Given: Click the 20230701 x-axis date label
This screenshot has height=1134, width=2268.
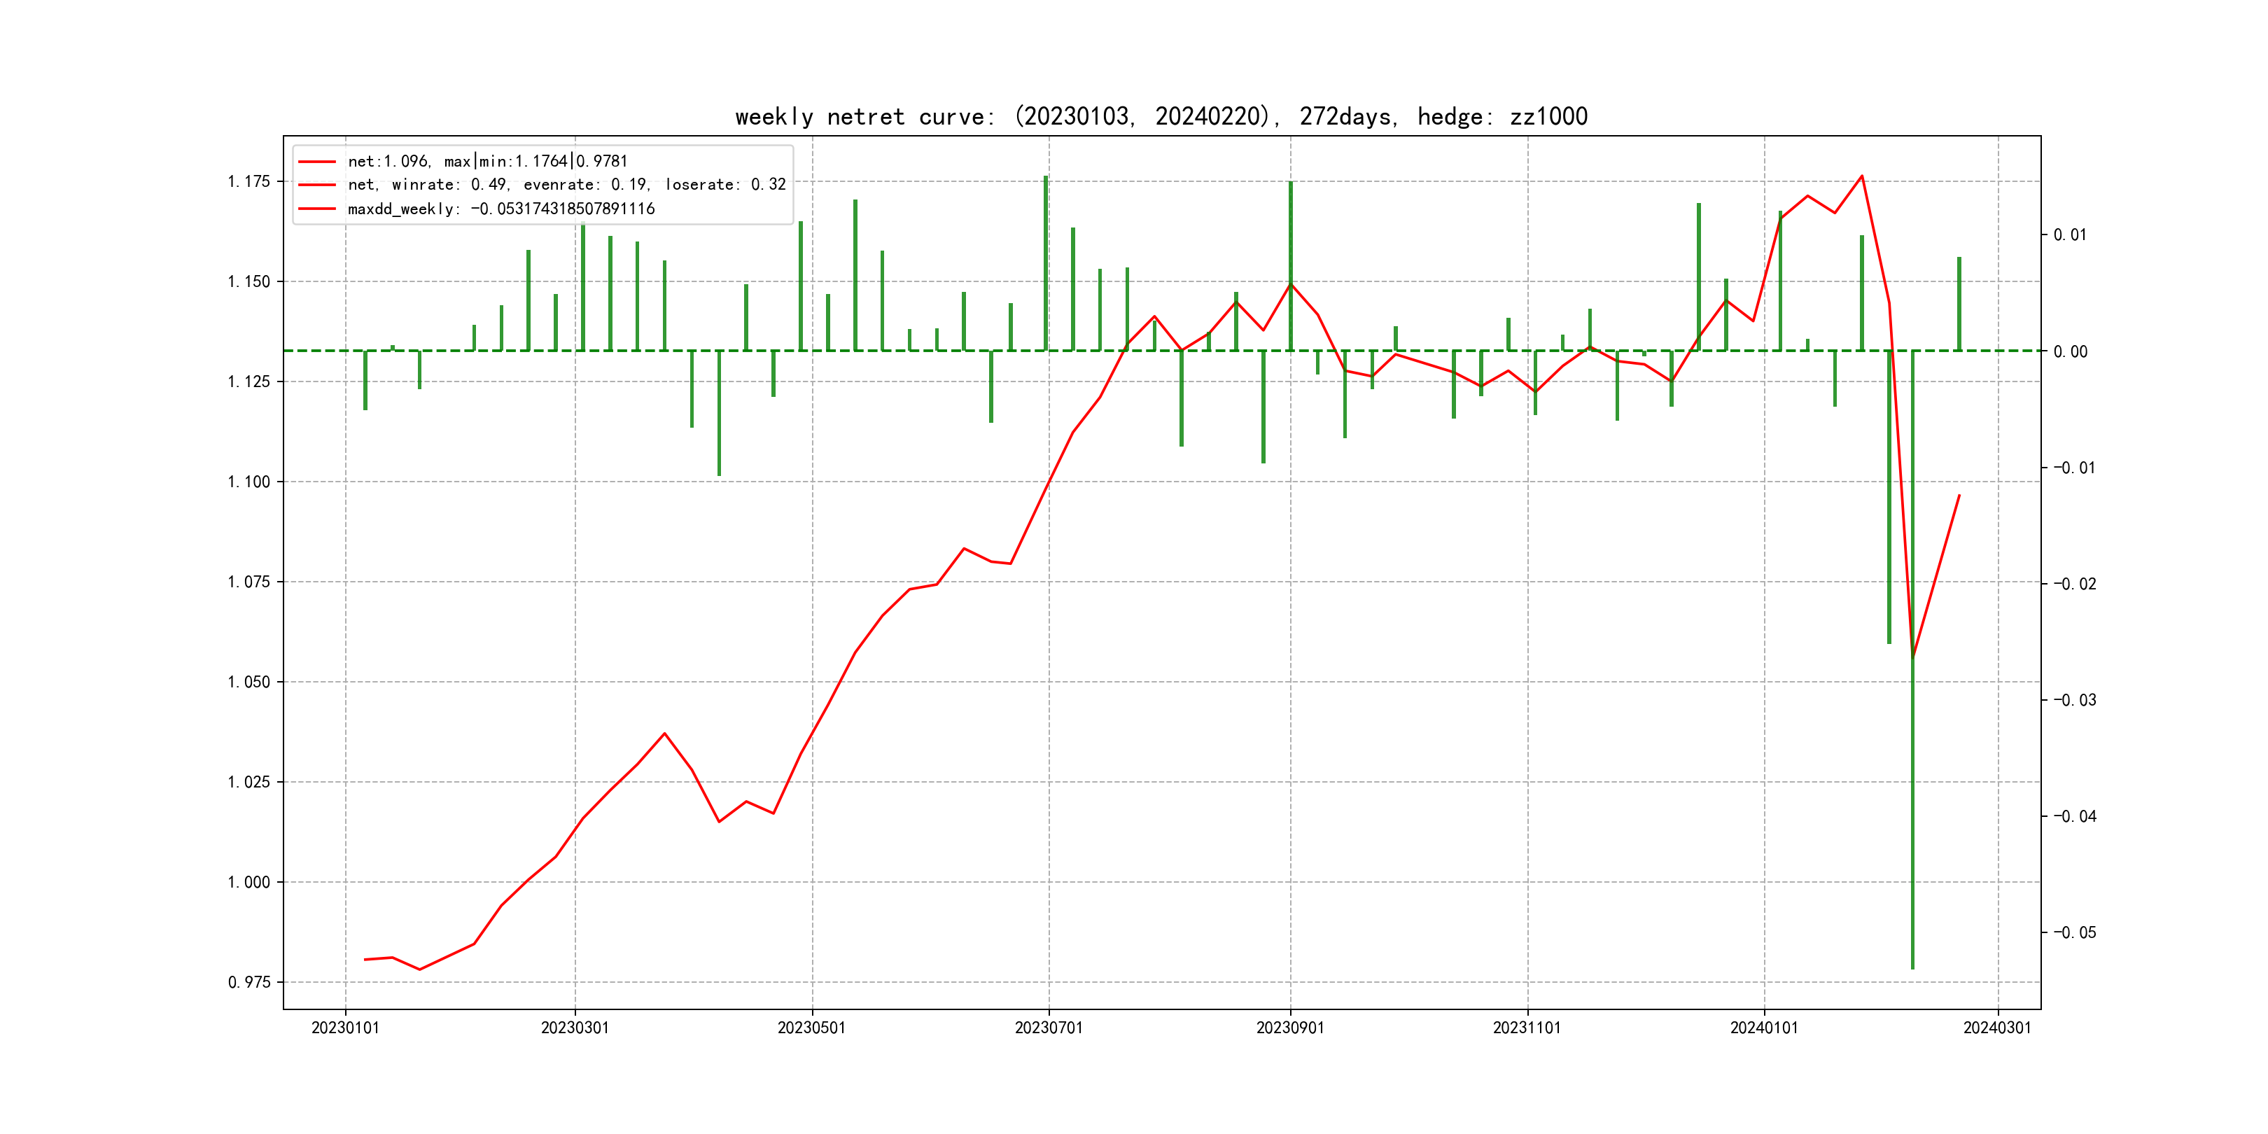Looking at the screenshot, I should click(x=1049, y=1028).
